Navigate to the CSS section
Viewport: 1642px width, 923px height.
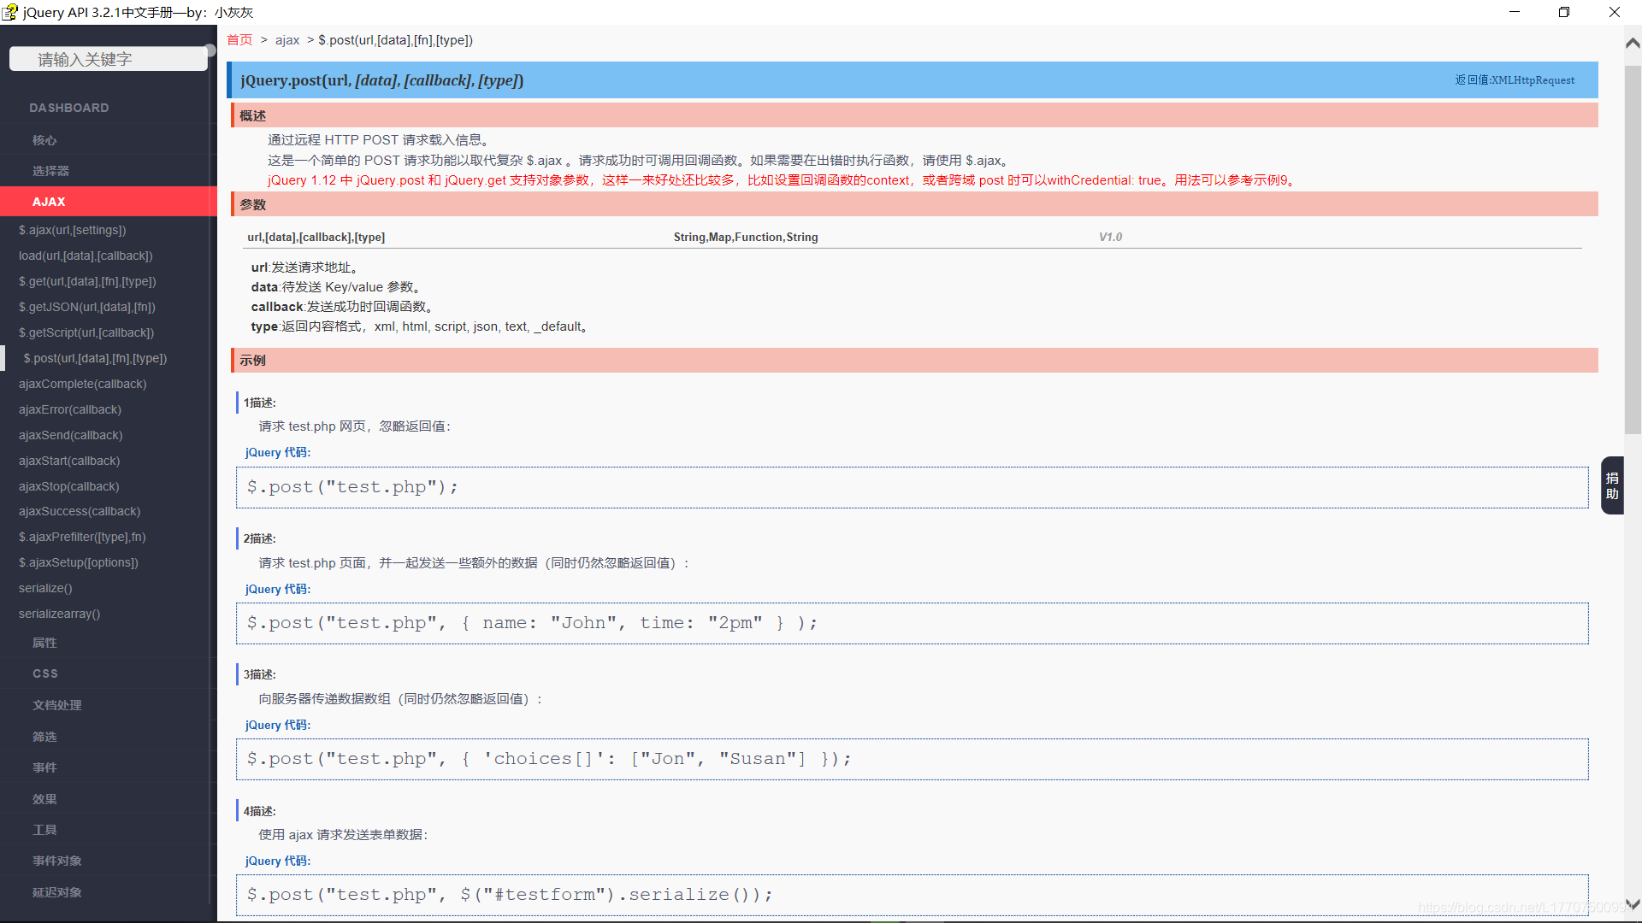point(44,673)
